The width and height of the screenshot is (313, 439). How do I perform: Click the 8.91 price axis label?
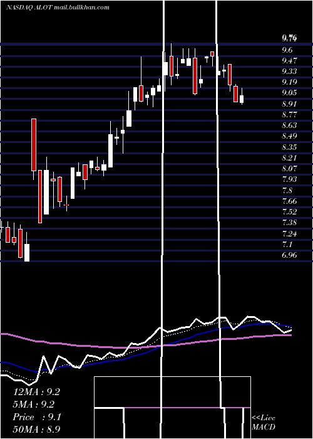point(289,103)
